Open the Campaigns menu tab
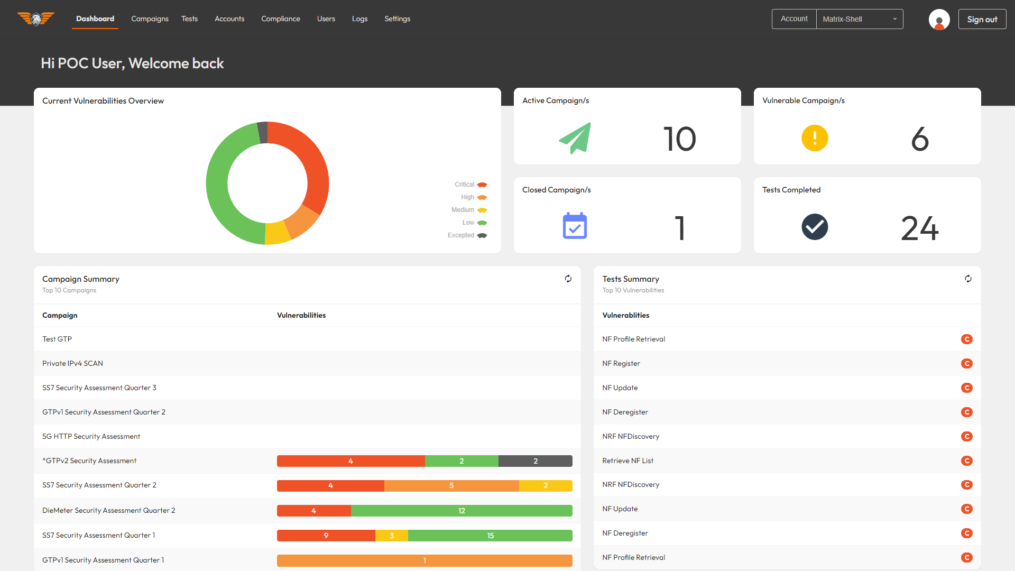Screen dimensions: 1015x571 click(150, 19)
